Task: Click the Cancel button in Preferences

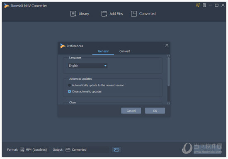Action: (131, 111)
